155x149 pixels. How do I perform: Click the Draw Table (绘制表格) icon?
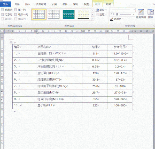pos(141,12)
